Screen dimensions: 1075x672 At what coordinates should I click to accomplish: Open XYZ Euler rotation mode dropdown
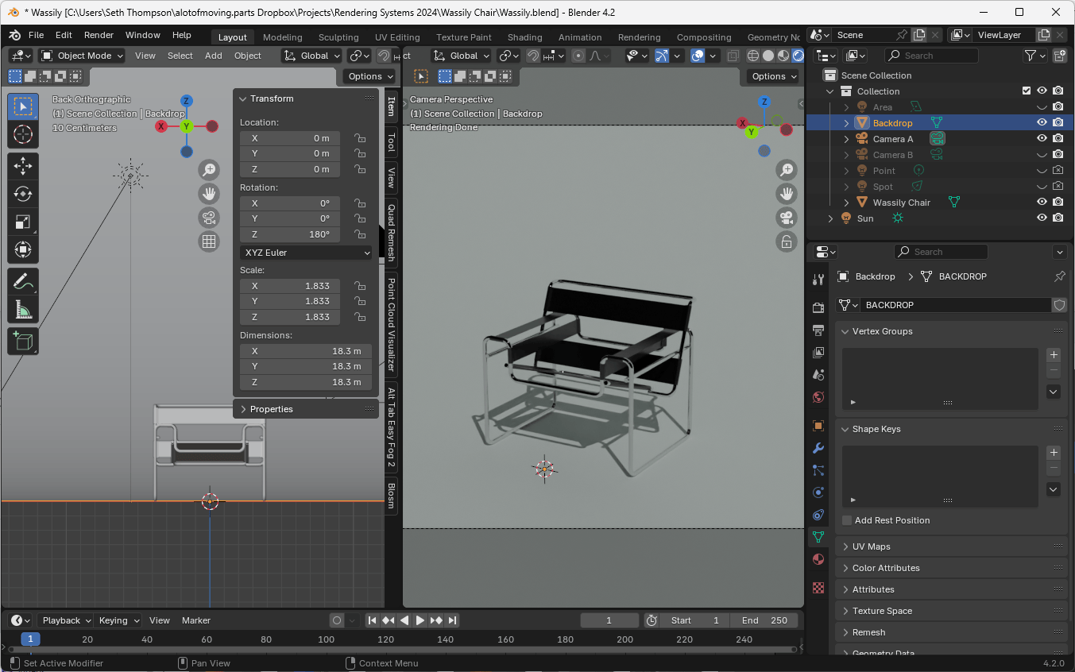[x=306, y=253]
